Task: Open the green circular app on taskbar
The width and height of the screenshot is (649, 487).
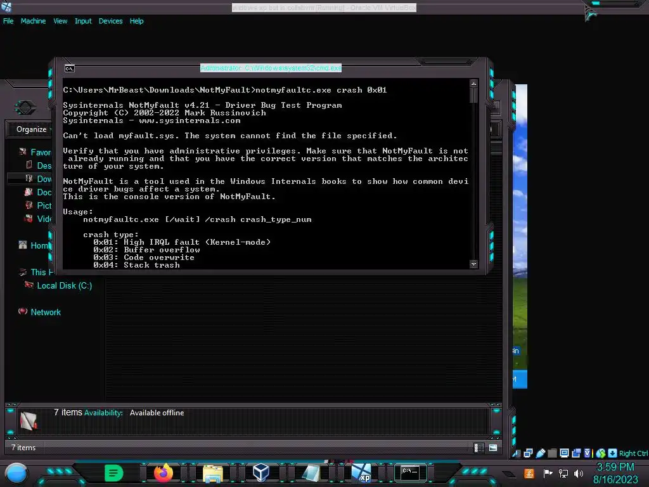Action: pos(114,472)
